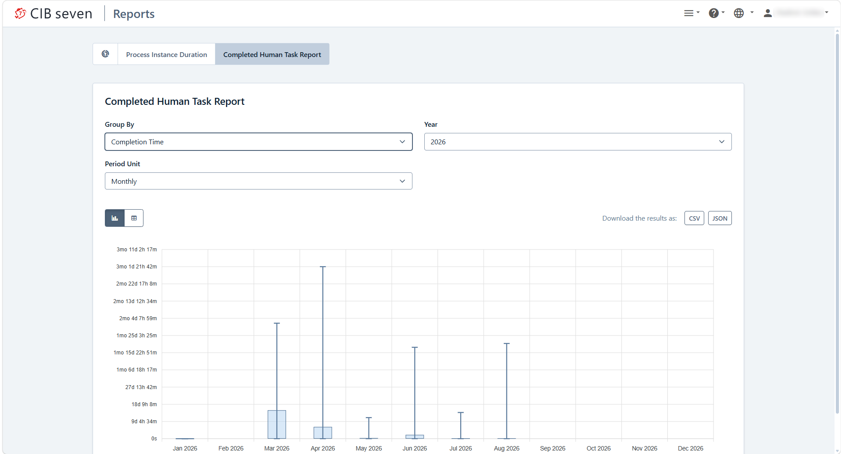Click the Apr 2026 chart bar
Viewport: 842px width, 454px height.
point(323,433)
